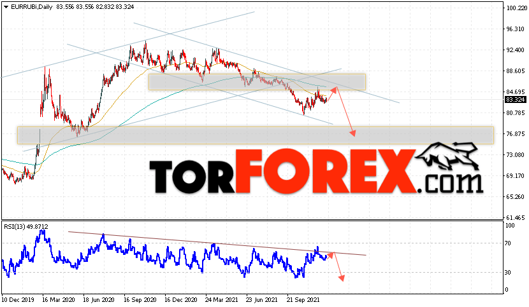Screen dimensions: 529x307
Task: Click the RSI 70 level label
Action: pos(508,243)
